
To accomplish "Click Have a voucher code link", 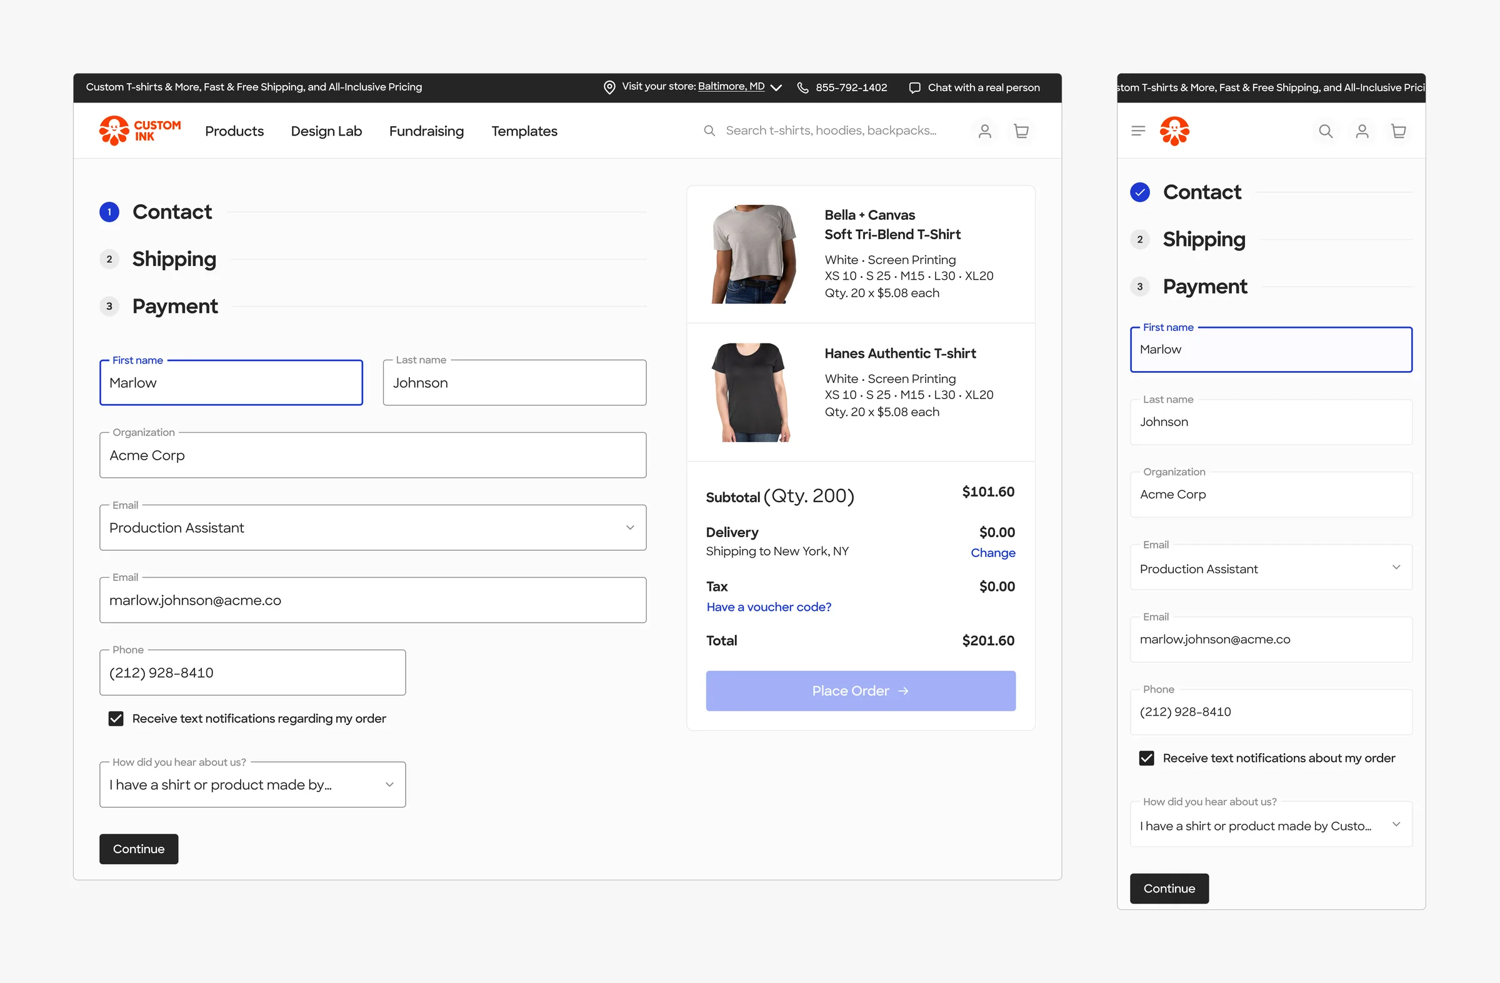I will pos(768,607).
